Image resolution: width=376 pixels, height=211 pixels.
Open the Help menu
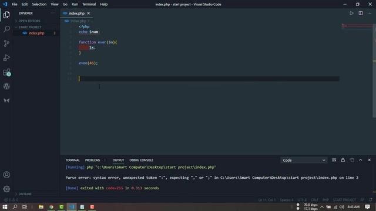103,4
